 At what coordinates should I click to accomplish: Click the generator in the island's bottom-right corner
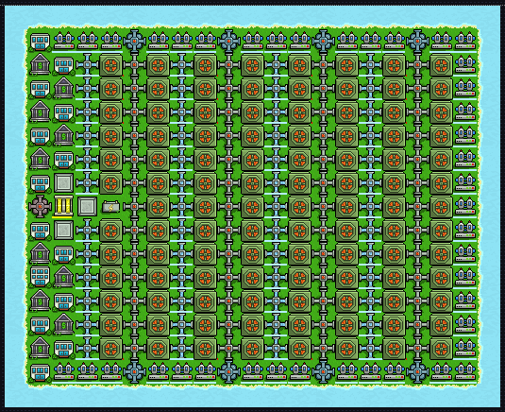click(465, 372)
